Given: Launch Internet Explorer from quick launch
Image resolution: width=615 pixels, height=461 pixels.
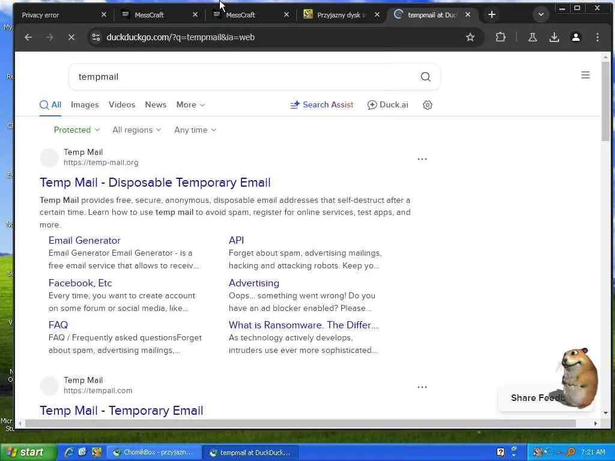Looking at the screenshot, I should coord(69,452).
